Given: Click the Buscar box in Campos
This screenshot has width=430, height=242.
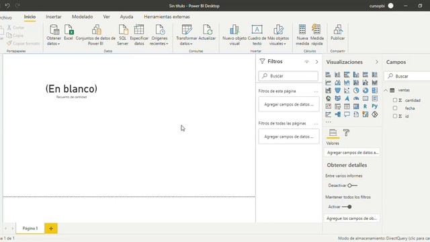Looking at the screenshot, I should click(x=407, y=76).
